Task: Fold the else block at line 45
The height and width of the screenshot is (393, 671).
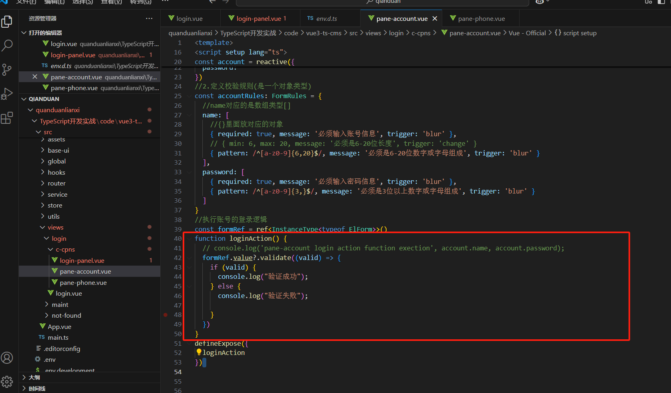Action: click(x=189, y=286)
